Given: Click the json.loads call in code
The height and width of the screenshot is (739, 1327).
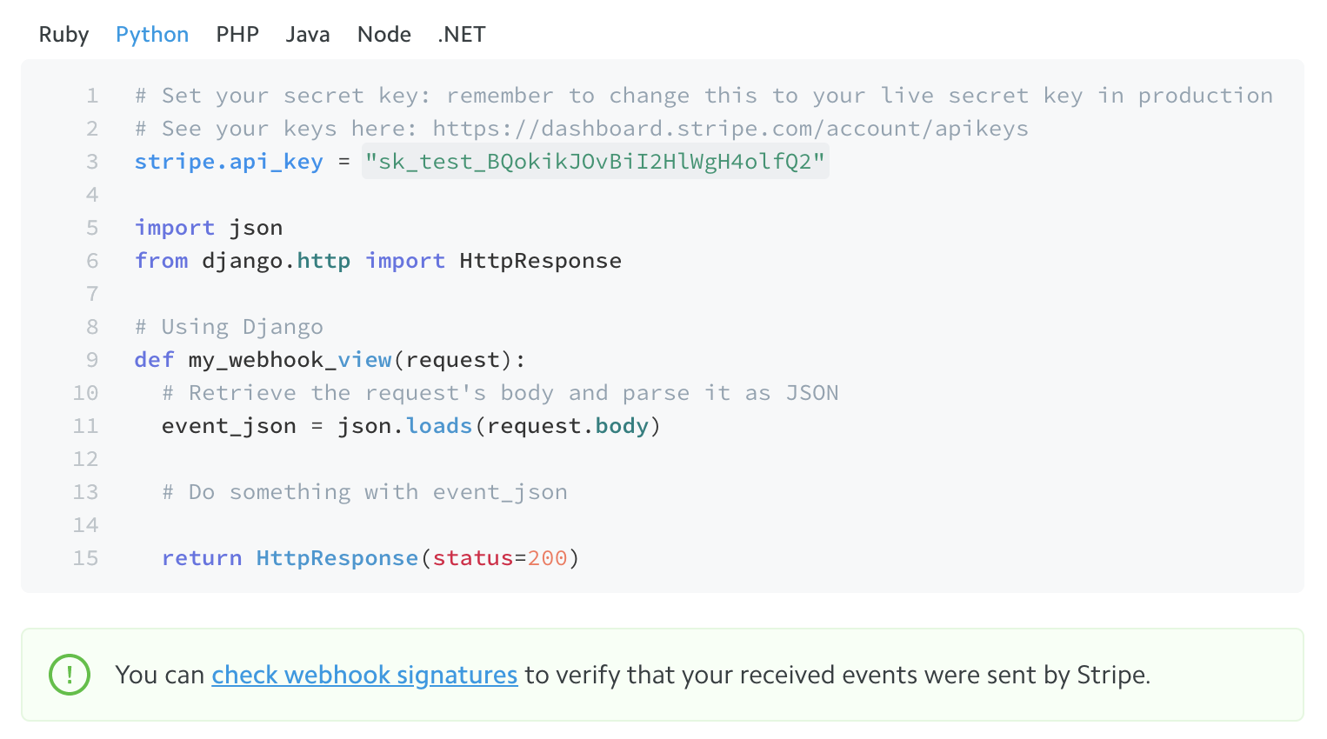Looking at the screenshot, I should click(x=405, y=426).
